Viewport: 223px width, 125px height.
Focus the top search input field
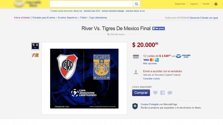[x=91, y=4]
